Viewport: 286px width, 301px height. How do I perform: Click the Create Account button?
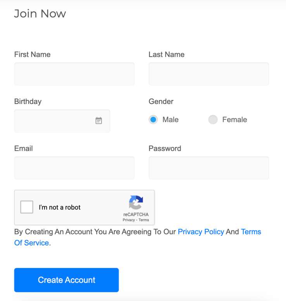(x=66, y=280)
